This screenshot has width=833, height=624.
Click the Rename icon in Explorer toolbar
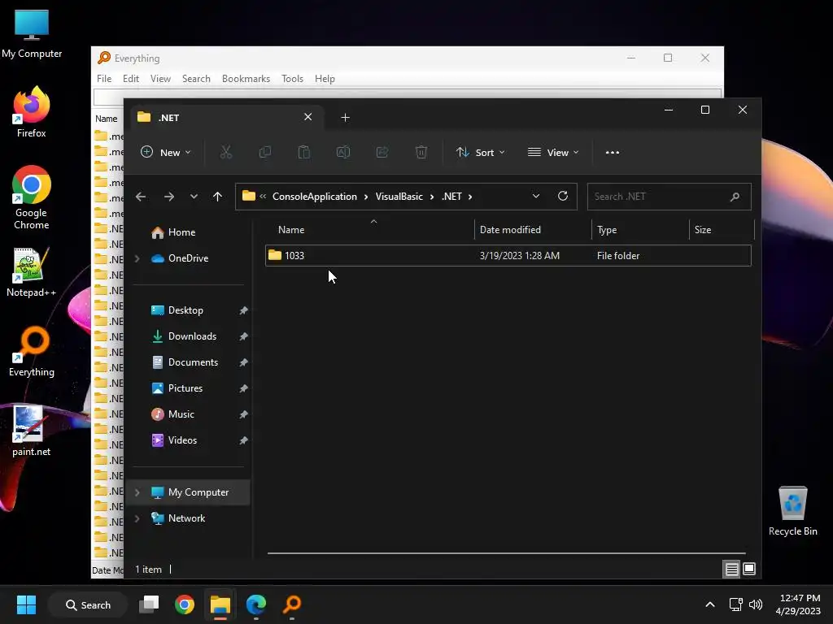[343, 152]
